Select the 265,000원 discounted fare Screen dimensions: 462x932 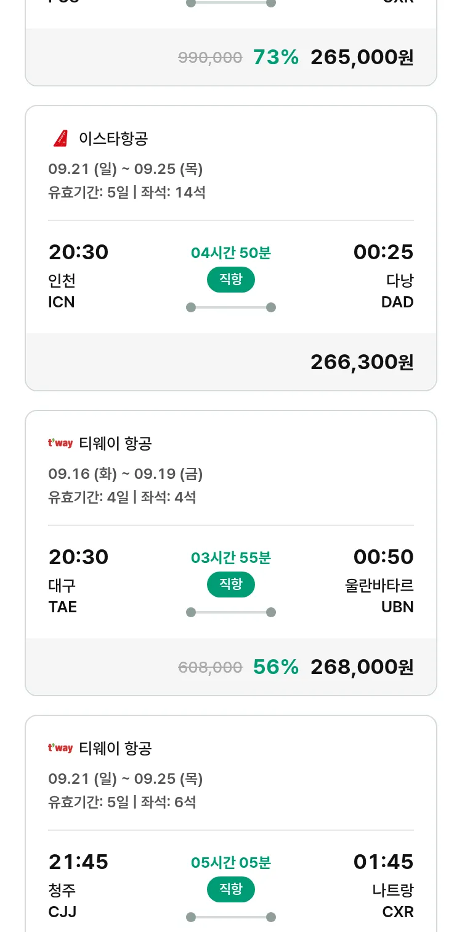(362, 57)
